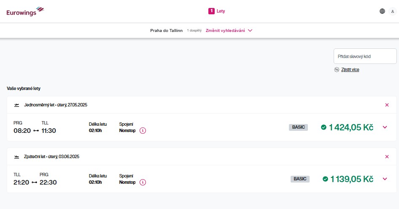Click the price 1 139,05 Kč
Viewport: 399px width, 209px height.
352,179
